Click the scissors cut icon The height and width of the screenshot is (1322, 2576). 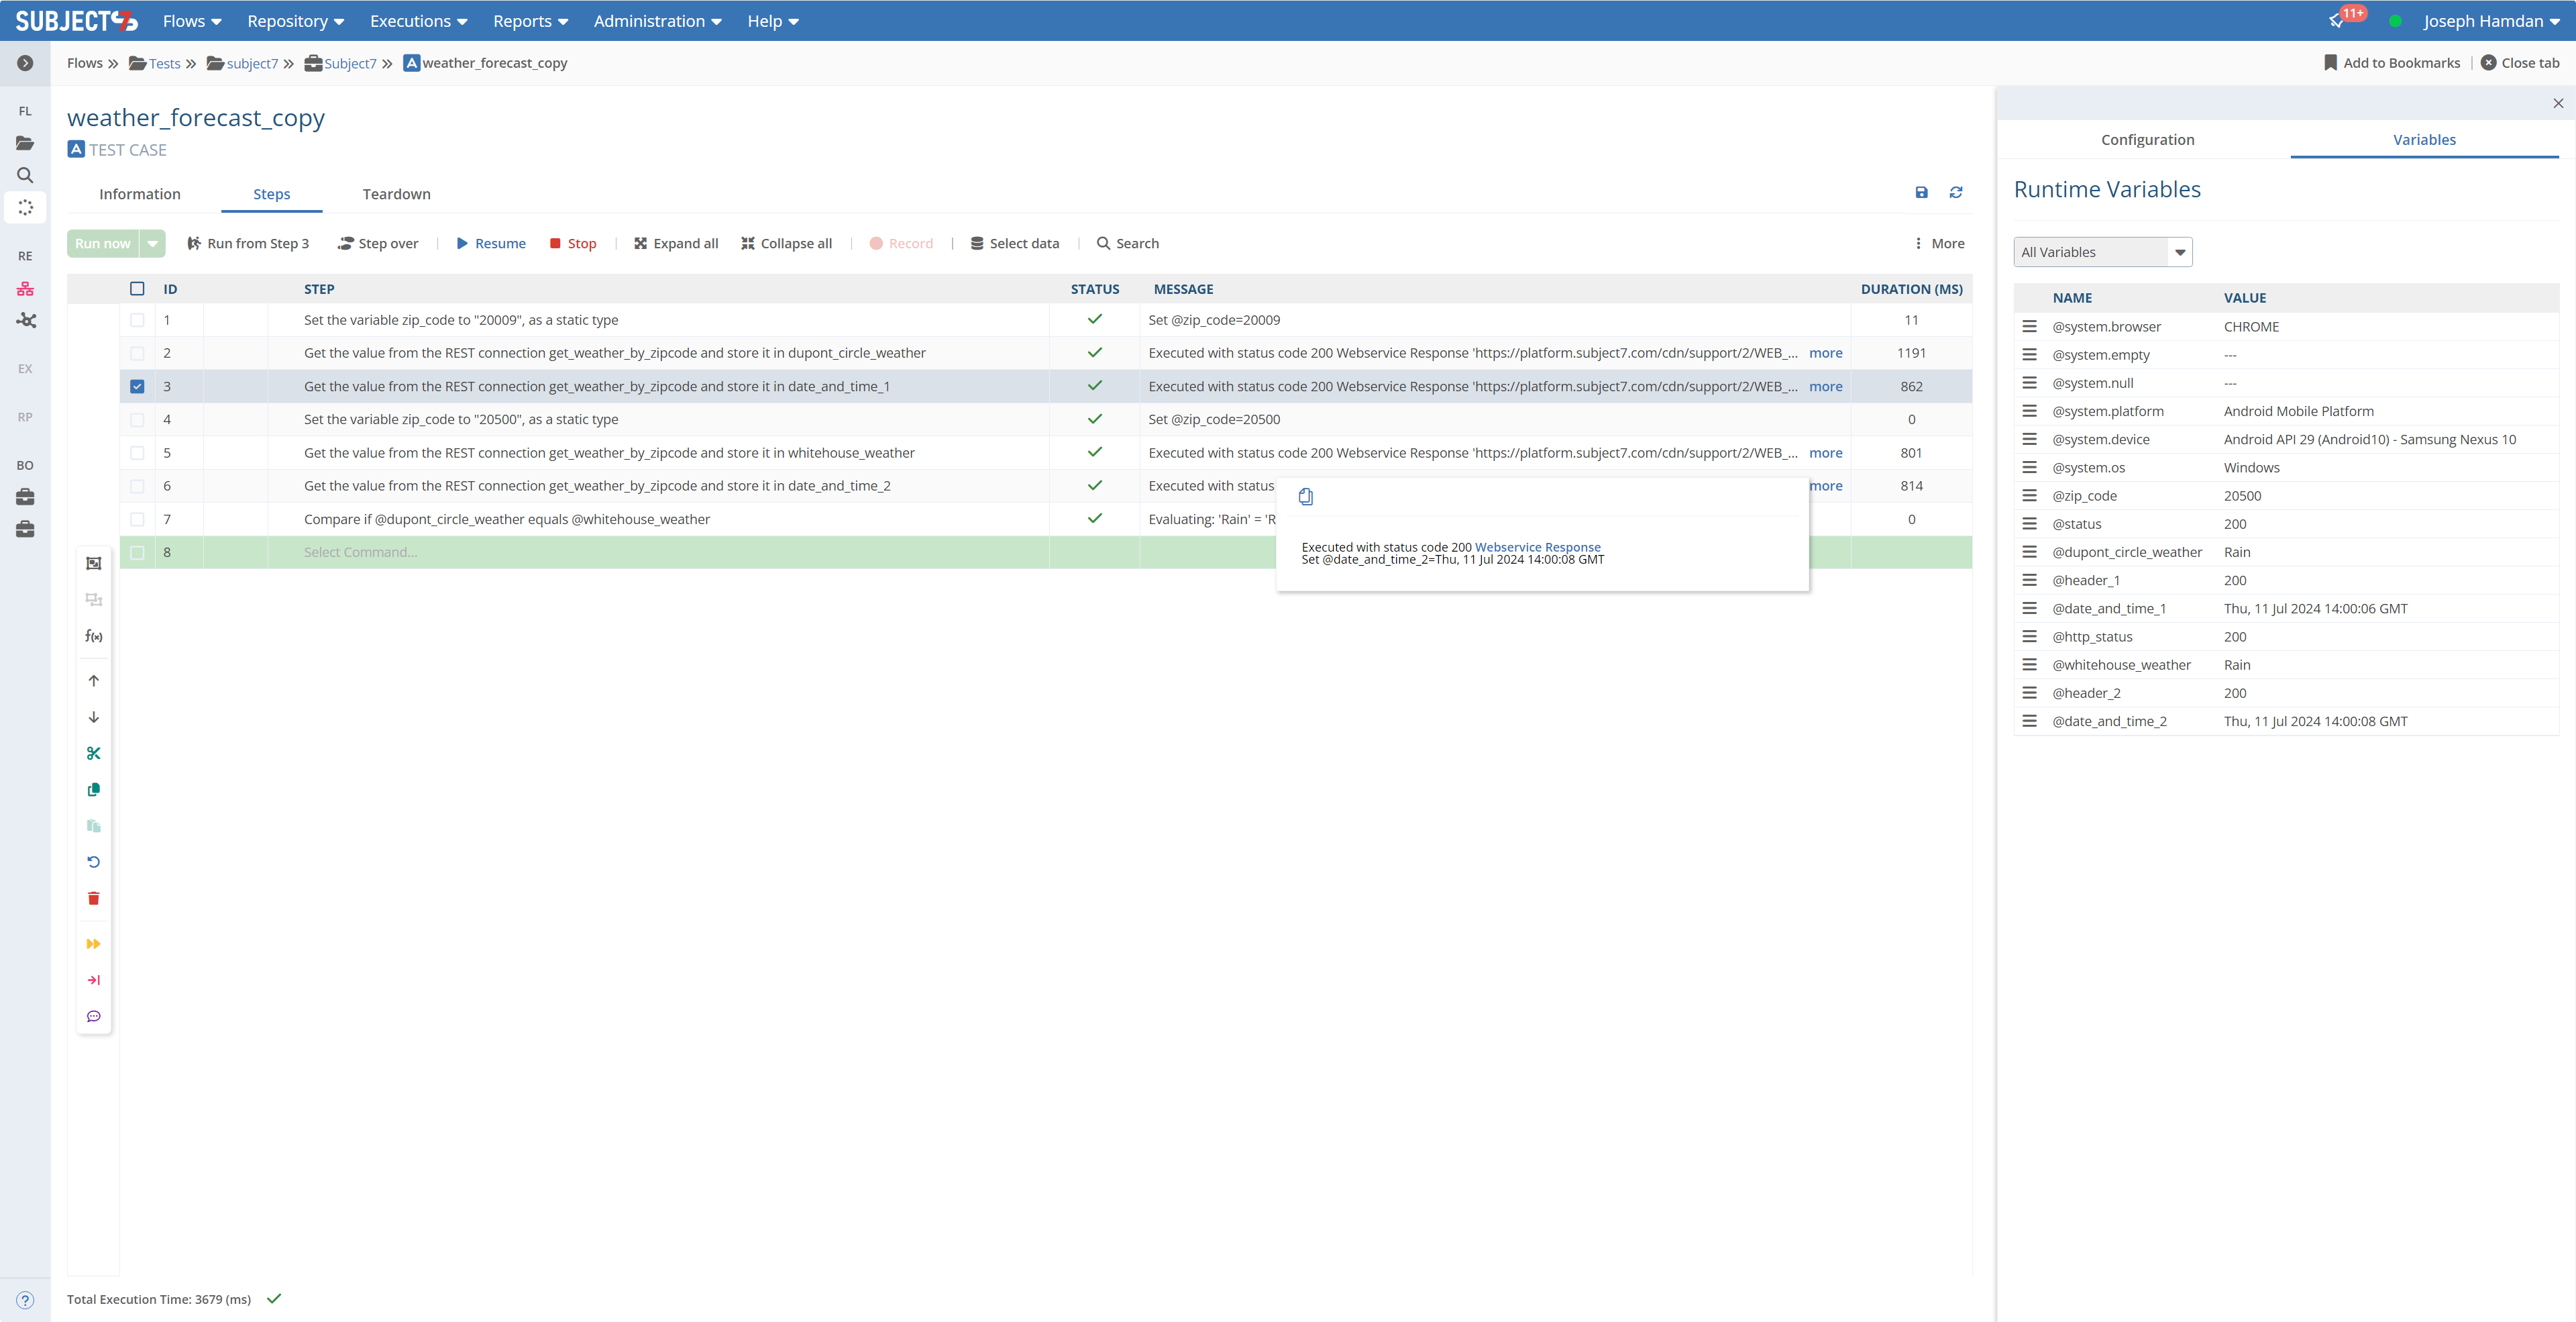[94, 753]
